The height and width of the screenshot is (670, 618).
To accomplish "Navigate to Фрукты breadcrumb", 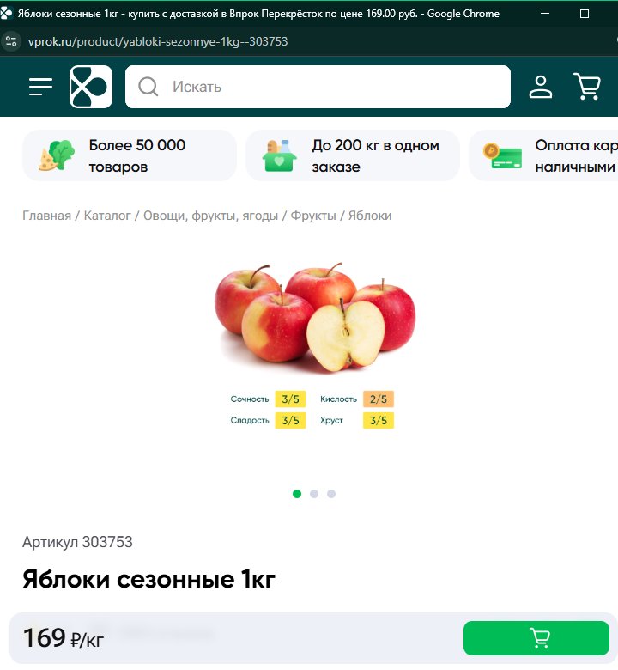I will [x=313, y=216].
